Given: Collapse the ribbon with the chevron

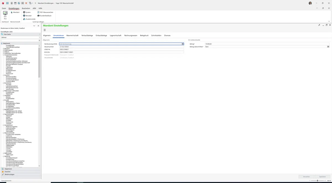Looking at the screenshot, I should 329,21.
